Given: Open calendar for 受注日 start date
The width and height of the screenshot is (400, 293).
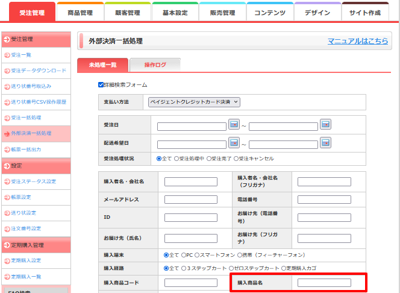Looking at the screenshot, I should click(x=234, y=124).
